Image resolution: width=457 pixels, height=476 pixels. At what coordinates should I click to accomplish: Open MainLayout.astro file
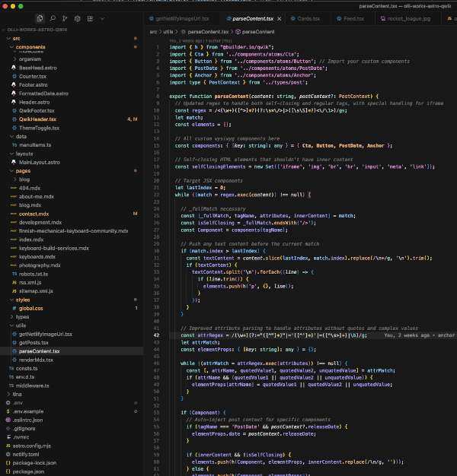tap(39, 163)
